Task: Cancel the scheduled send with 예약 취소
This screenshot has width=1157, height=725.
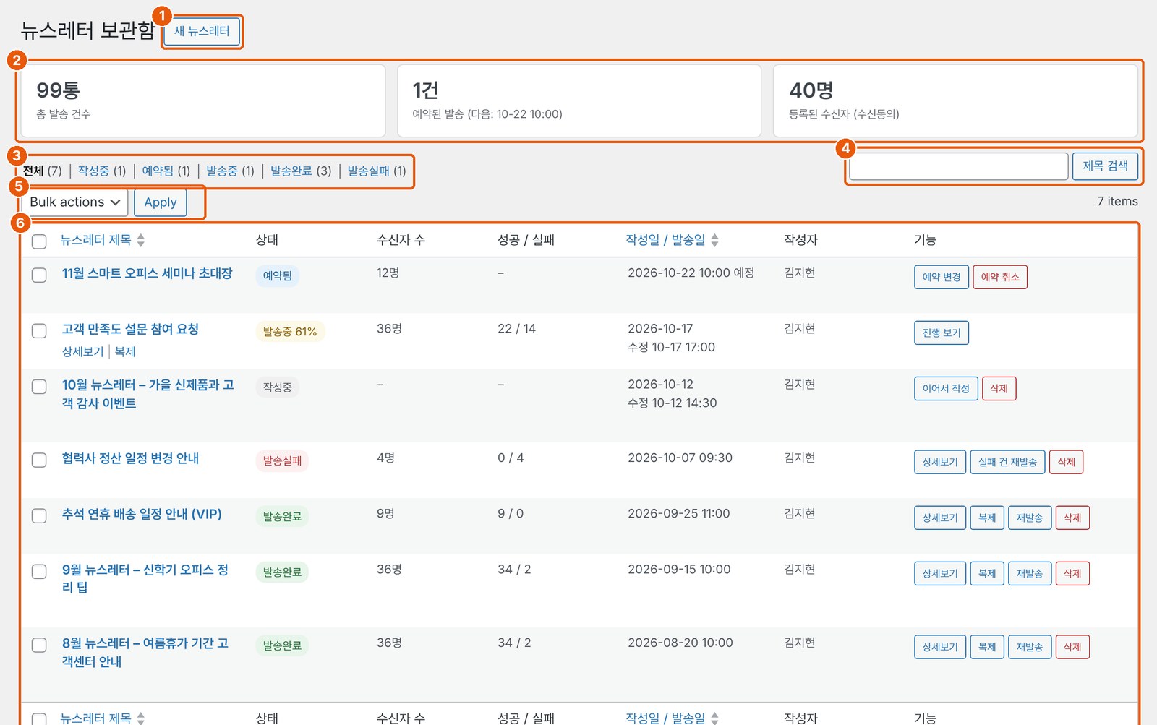Action: click(x=999, y=277)
